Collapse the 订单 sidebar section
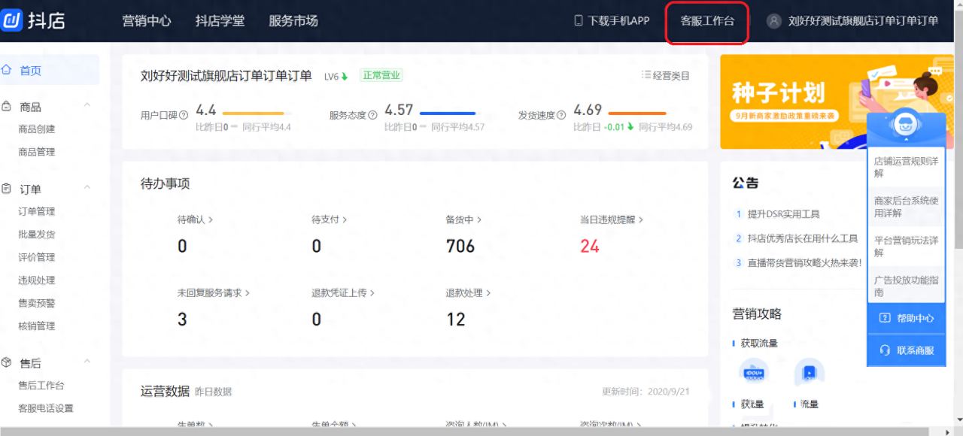The height and width of the screenshot is (436, 963). 87,188
